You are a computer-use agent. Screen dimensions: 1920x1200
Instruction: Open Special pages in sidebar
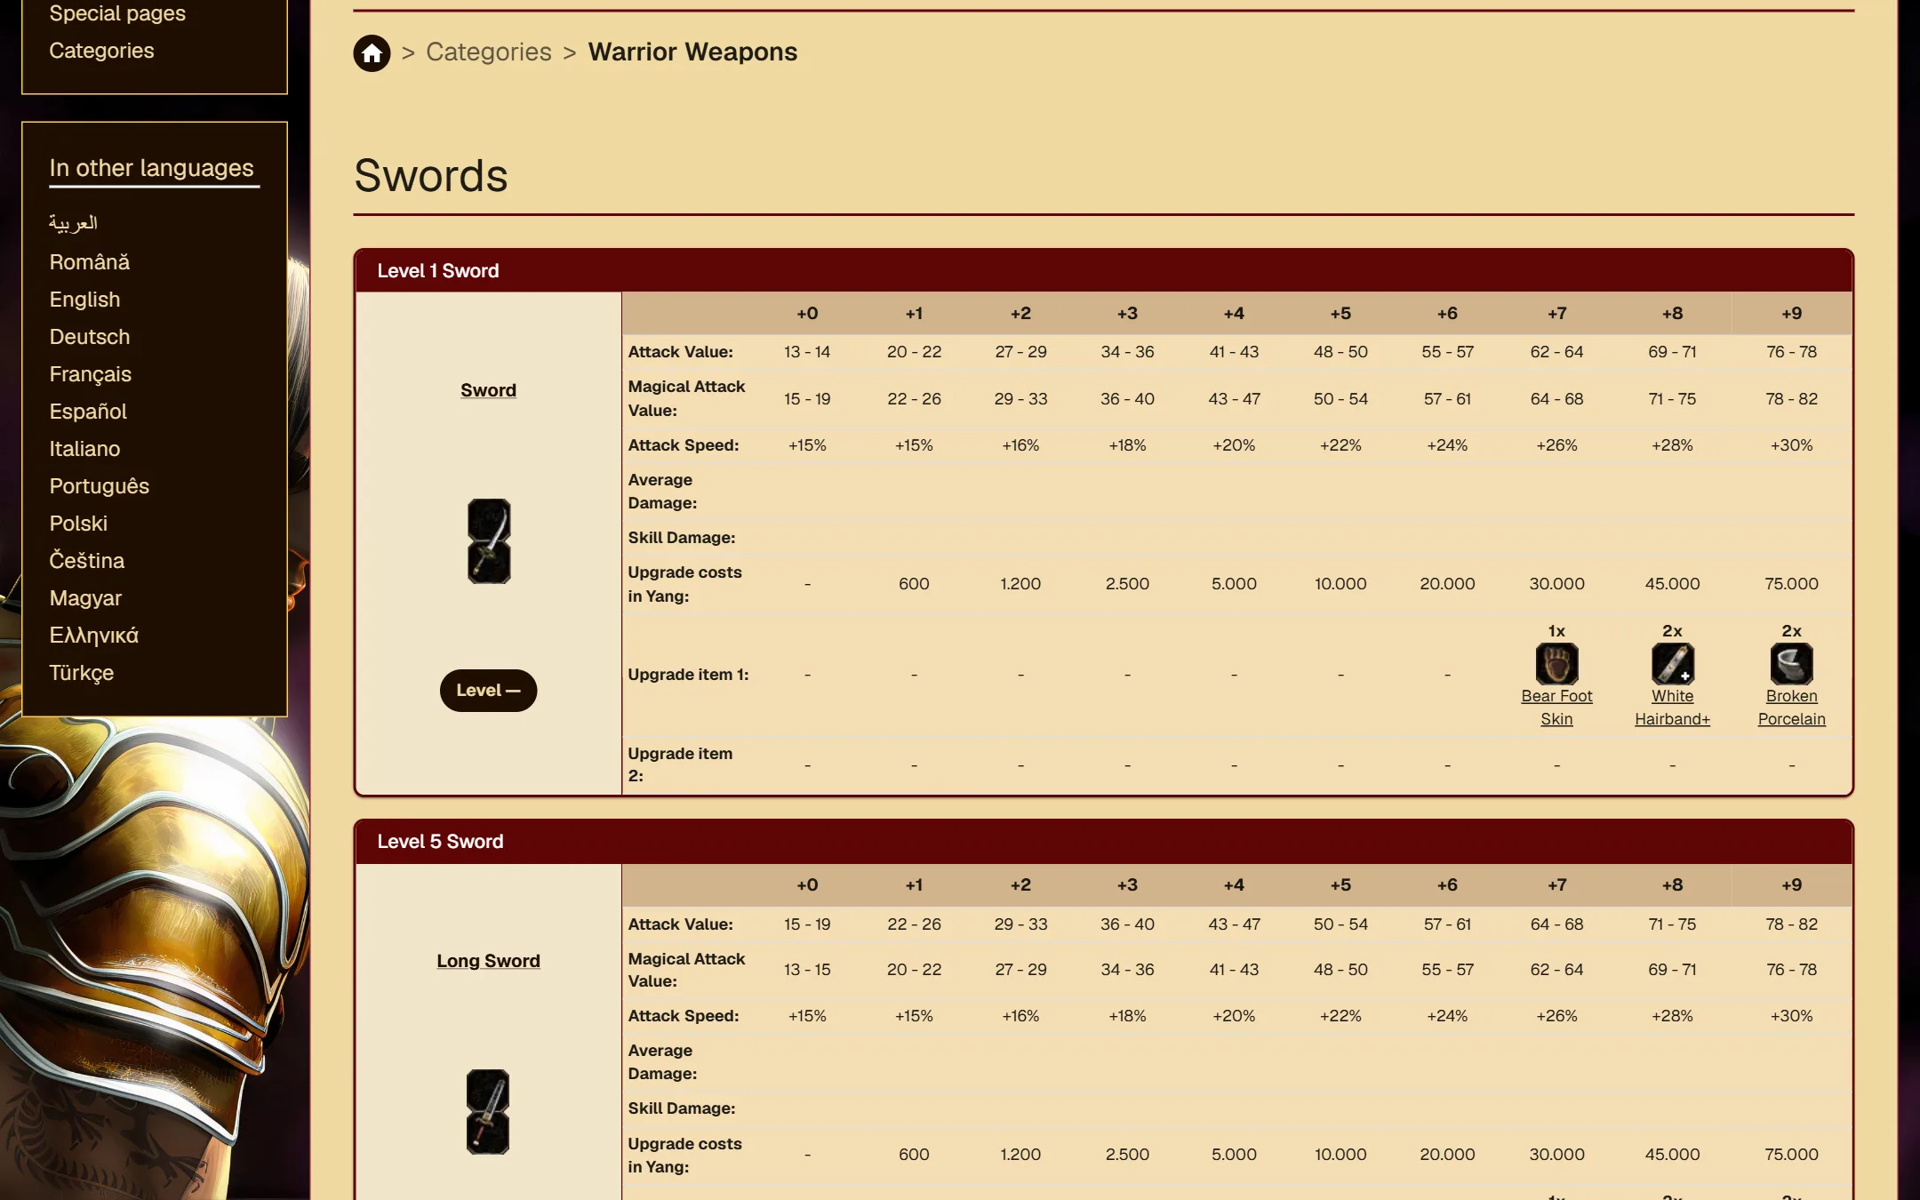117,13
